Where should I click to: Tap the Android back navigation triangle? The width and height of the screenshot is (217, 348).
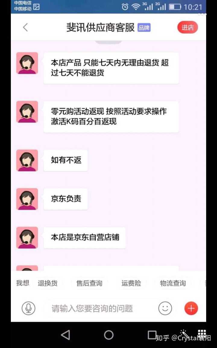(x=65, y=335)
